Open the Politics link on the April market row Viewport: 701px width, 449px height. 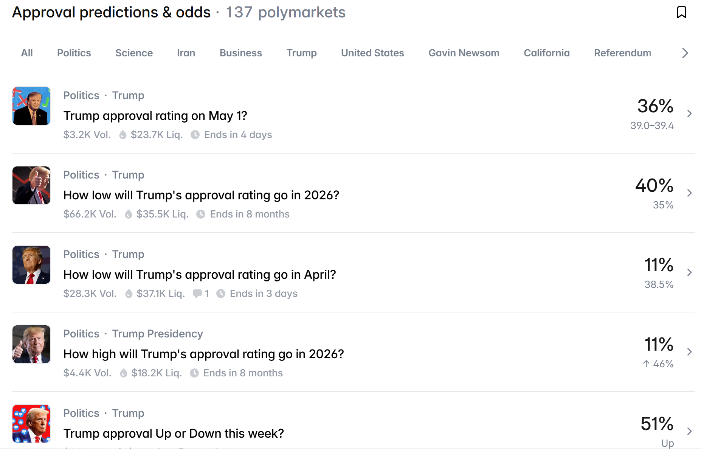point(81,254)
